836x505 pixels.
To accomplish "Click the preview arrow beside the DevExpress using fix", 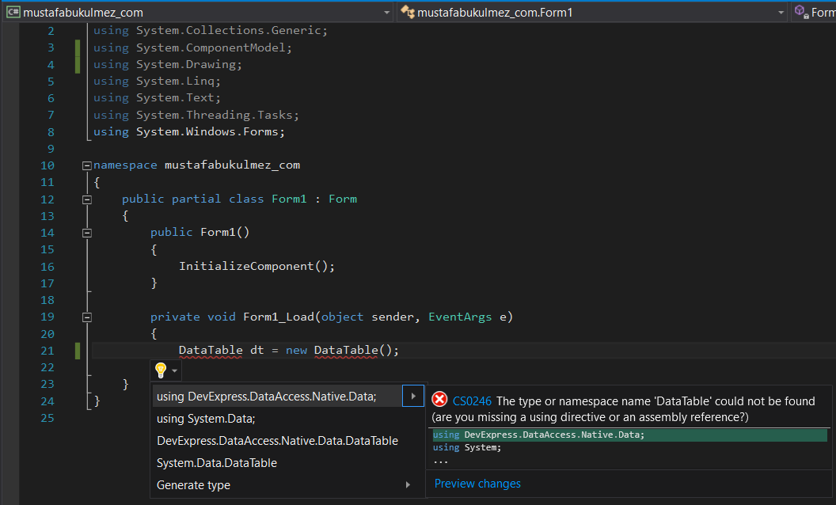I will [x=412, y=395].
